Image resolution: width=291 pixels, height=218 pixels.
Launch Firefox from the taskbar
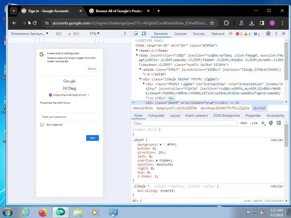coord(43,212)
